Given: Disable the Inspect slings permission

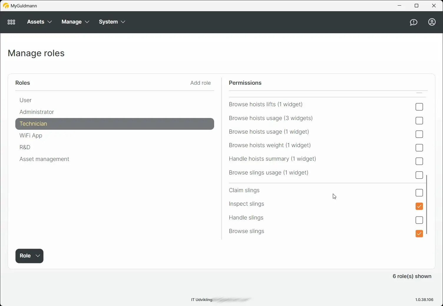Looking at the screenshot, I should pyautogui.click(x=419, y=206).
